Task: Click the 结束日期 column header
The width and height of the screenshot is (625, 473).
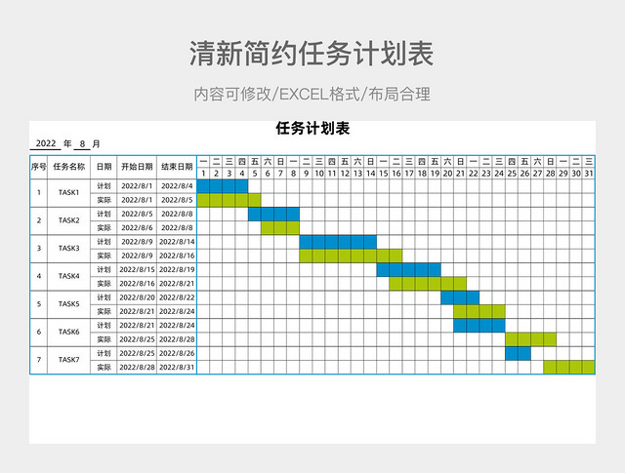Action: coord(177,167)
